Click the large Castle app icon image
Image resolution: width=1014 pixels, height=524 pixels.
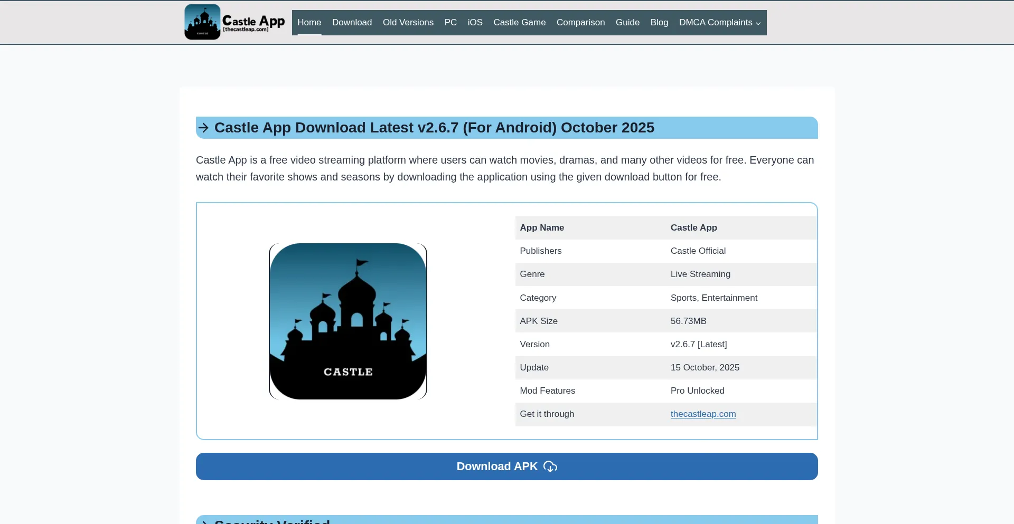[348, 321]
